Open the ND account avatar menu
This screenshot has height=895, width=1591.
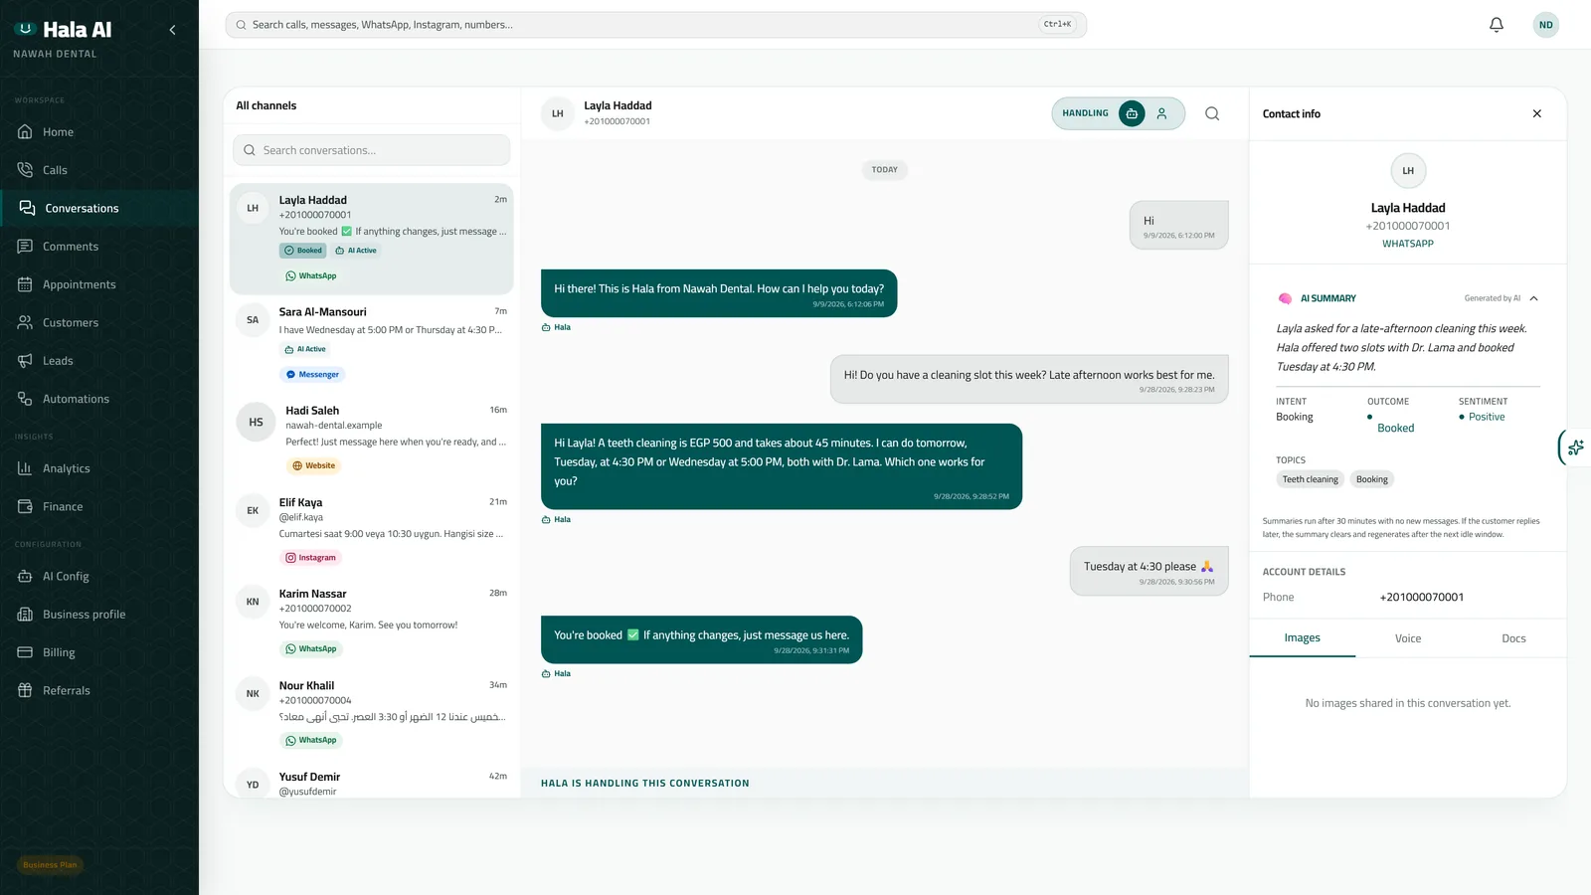(1545, 25)
